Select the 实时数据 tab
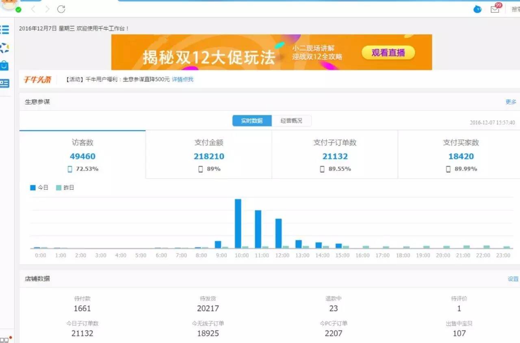 (x=251, y=121)
